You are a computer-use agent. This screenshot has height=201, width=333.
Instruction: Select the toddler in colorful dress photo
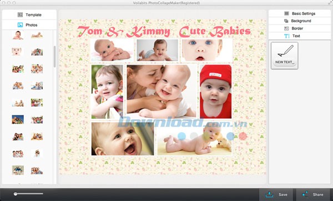tap(107, 92)
